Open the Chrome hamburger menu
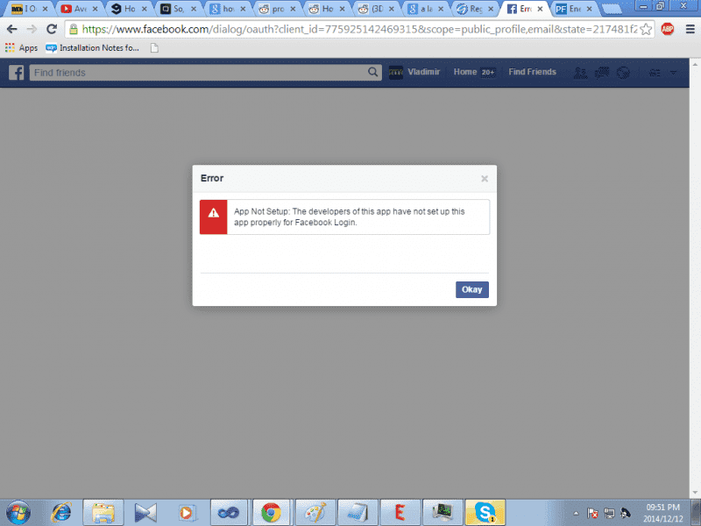This screenshot has width=701, height=526. [690, 29]
